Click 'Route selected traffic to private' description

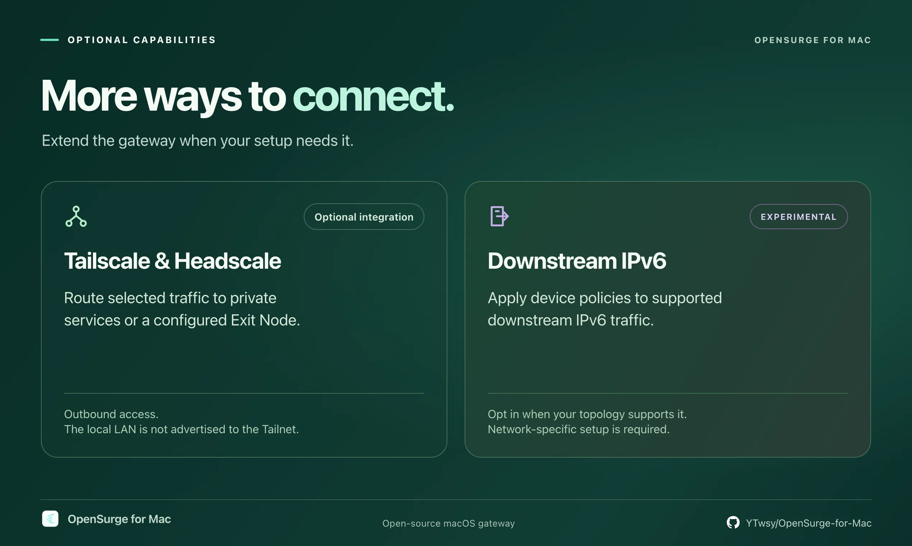tap(170, 298)
